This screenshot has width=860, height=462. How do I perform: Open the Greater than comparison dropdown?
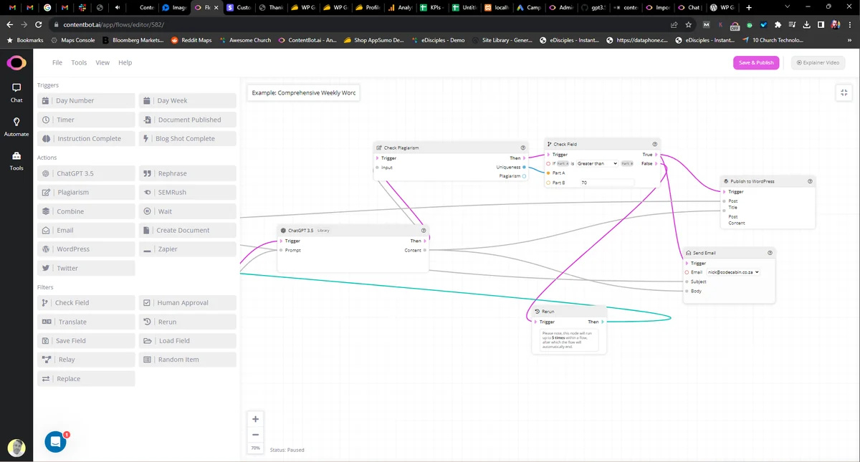597,164
